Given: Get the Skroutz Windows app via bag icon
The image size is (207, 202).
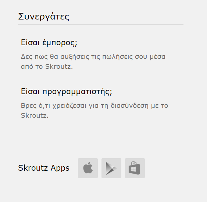Looking at the screenshot, I should click(x=135, y=168).
